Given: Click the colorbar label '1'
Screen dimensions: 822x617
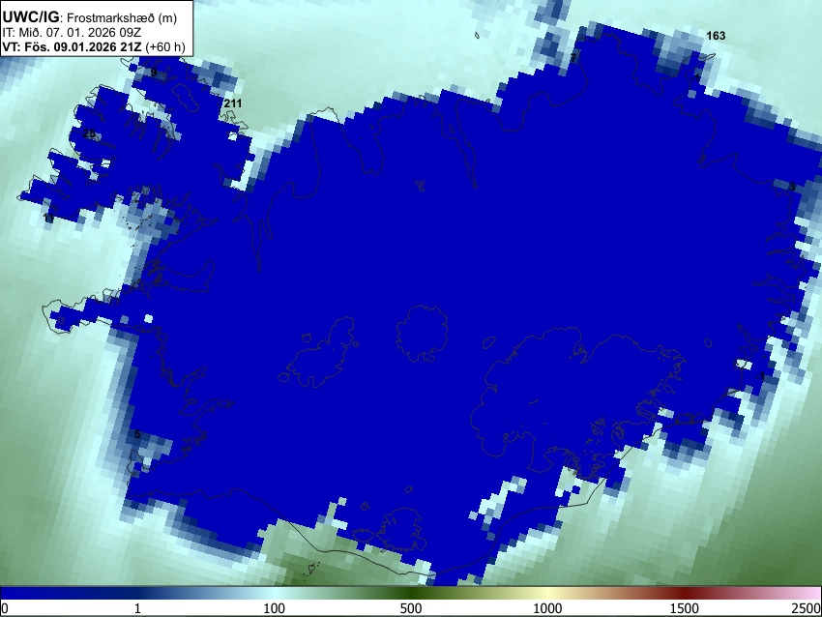Looking at the screenshot, I should tap(137, 608).
